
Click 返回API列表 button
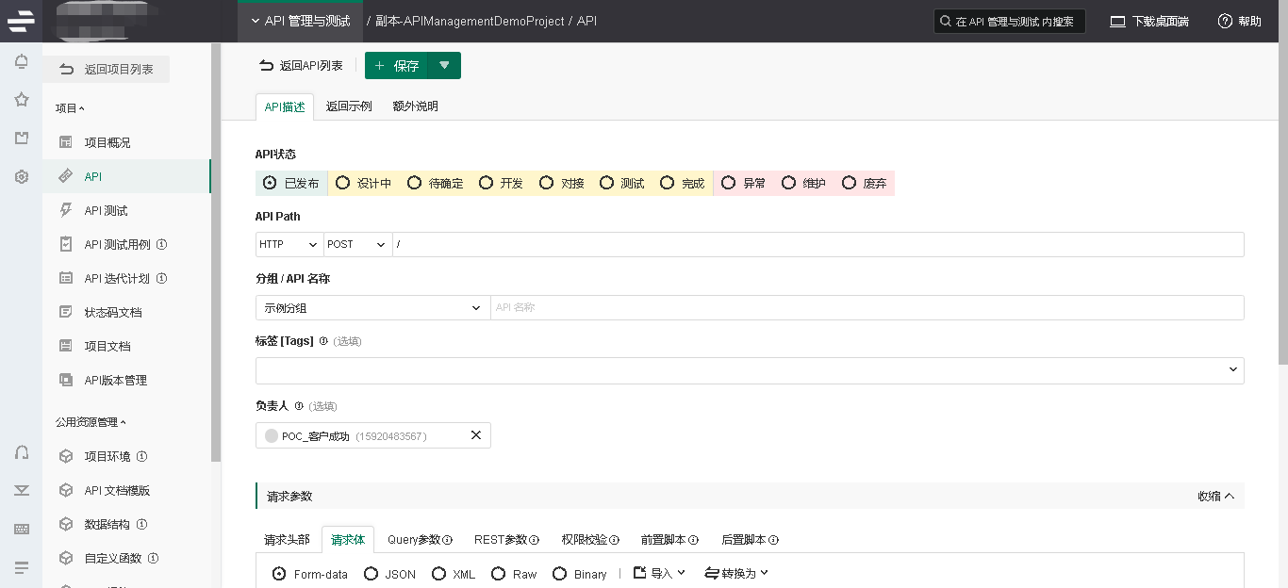click(301, 66)
